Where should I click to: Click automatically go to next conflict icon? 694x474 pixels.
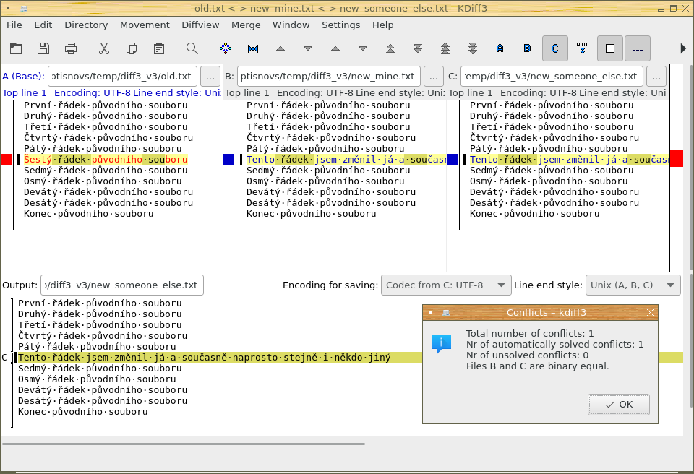(583, 48)
